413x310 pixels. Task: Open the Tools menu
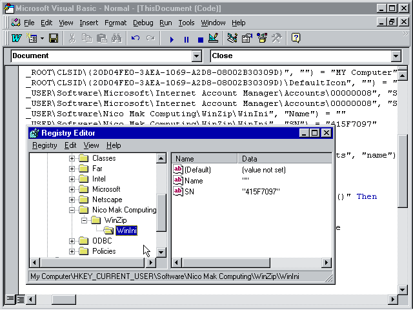coord(186,23)
